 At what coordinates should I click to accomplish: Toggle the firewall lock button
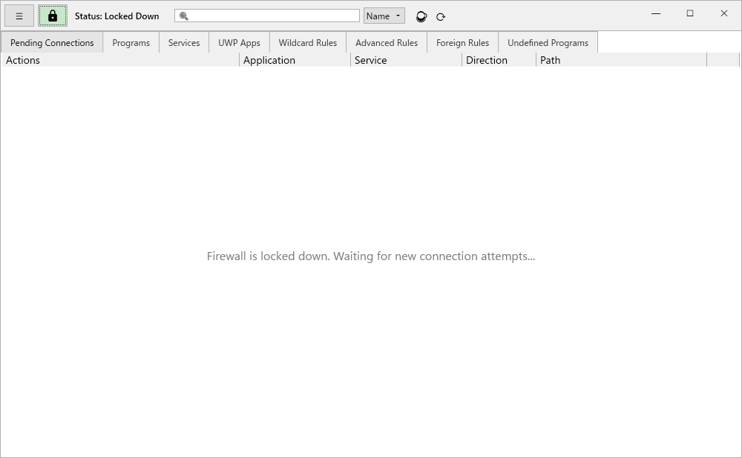pos(53,16)
